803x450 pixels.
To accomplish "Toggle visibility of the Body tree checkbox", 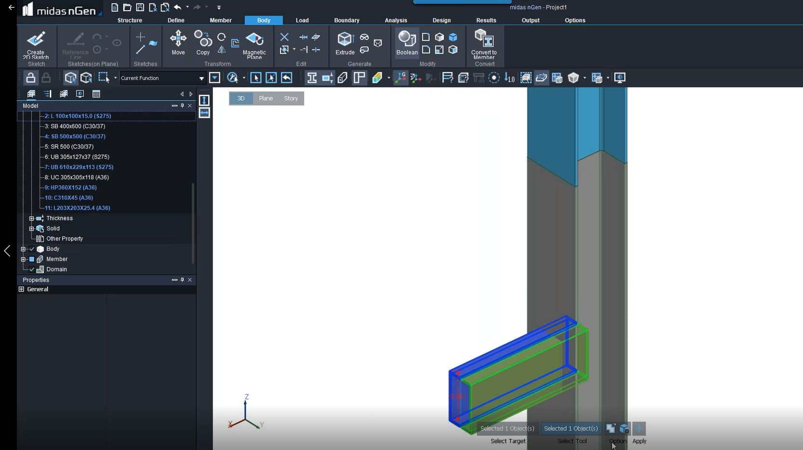I will point(31,249).
